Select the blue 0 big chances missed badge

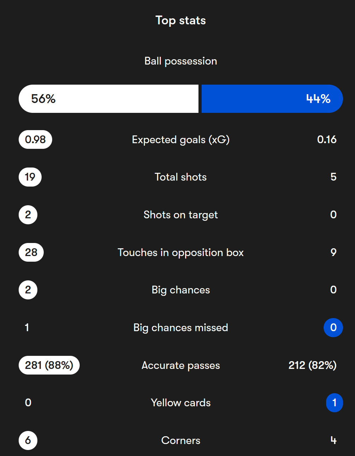(x=333, y=328)
